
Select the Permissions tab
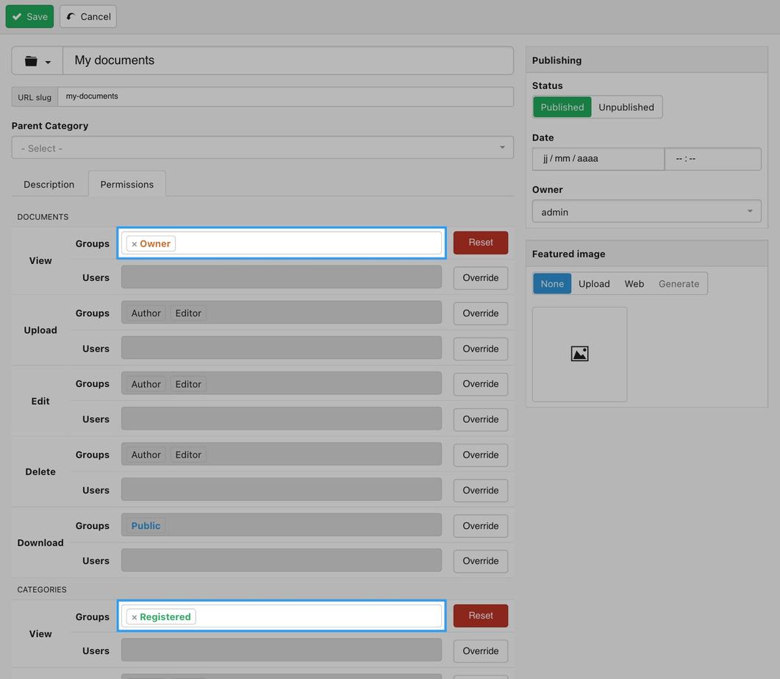127,185
